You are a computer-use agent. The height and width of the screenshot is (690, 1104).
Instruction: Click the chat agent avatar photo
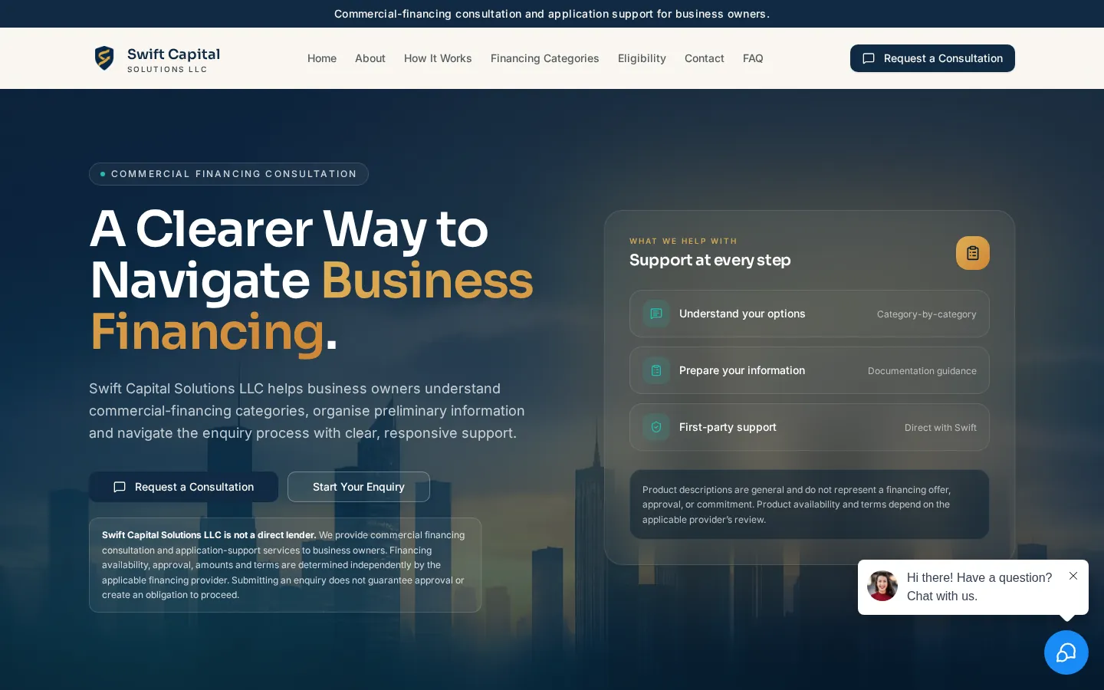(882, 586)
